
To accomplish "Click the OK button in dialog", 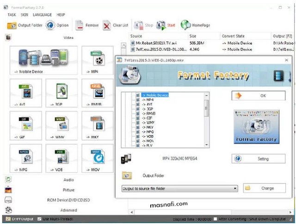I will click(x=258, y=95).
